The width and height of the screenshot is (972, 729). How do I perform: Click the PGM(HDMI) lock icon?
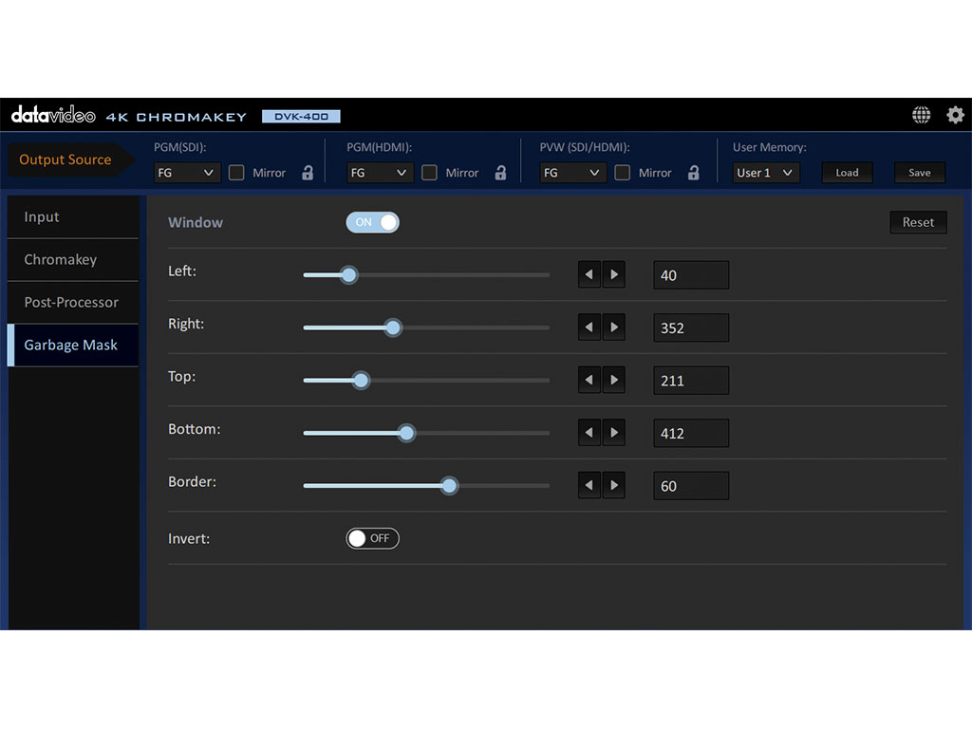(x=500, y=173)
